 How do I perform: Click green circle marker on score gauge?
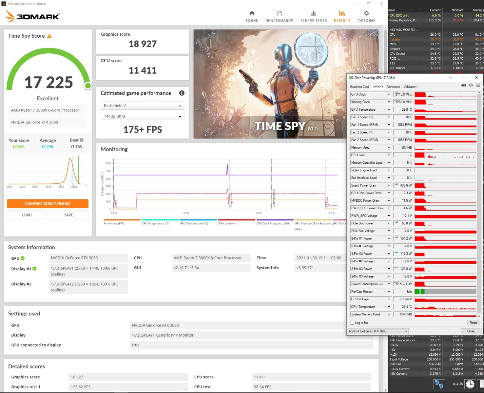pyautogui.click(x=88, y=86)
